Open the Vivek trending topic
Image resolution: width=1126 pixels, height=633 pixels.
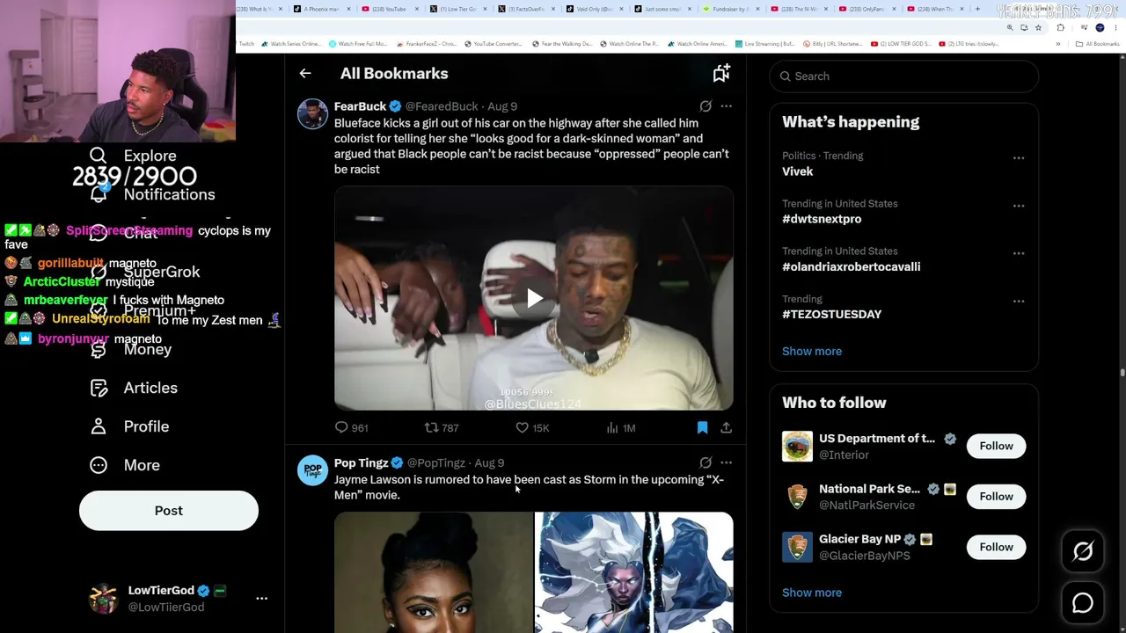pos(798,171)
